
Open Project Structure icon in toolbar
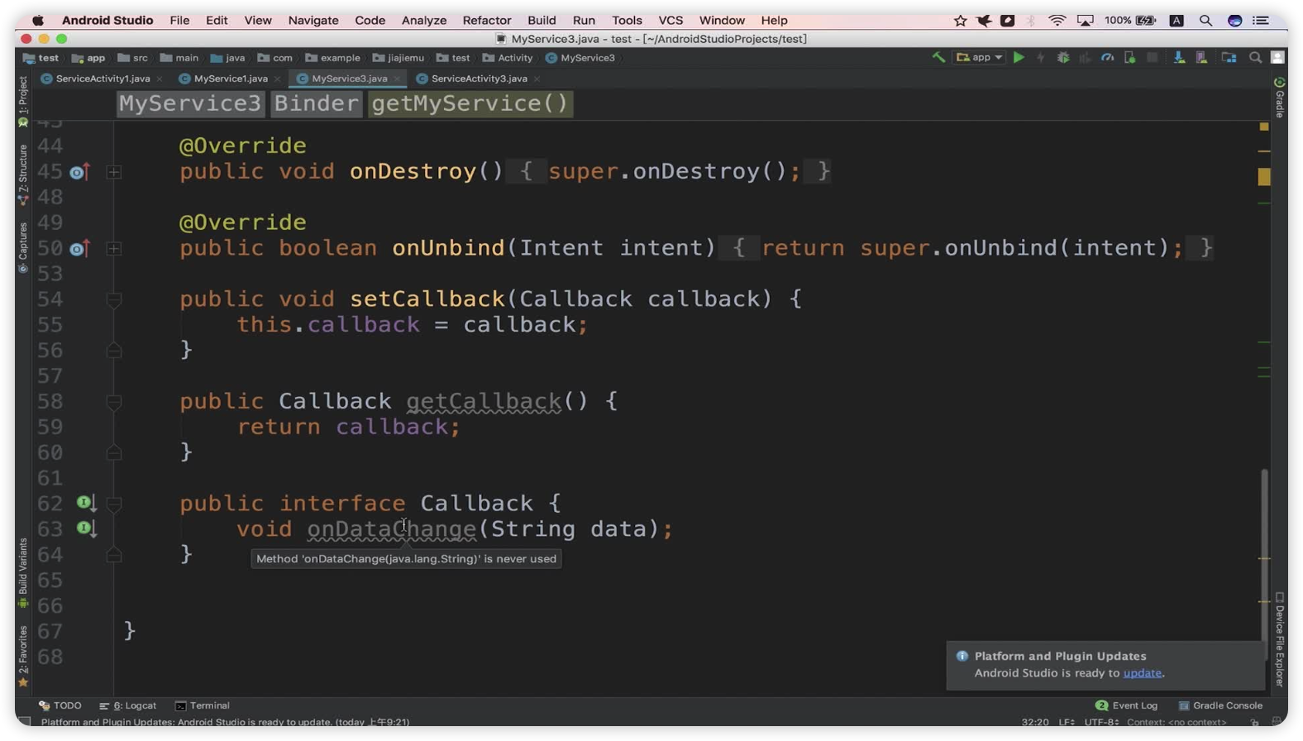pyautogui.click(x=1229, y=57)
